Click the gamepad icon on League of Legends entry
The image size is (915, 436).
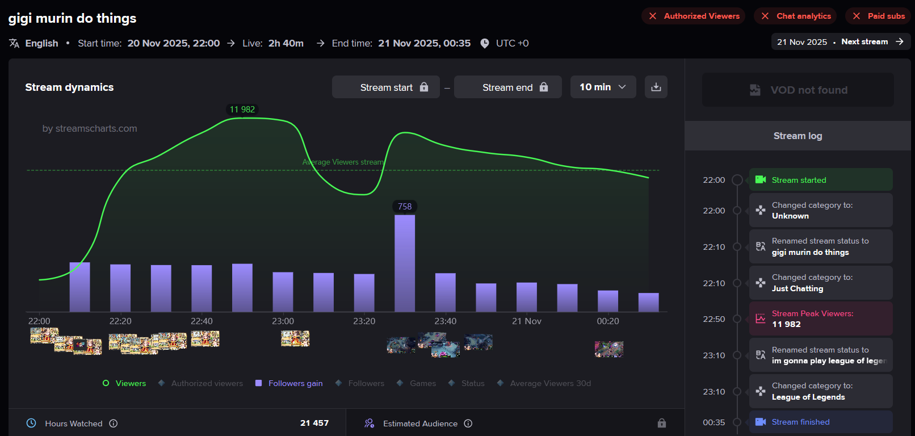click(761, 391)
